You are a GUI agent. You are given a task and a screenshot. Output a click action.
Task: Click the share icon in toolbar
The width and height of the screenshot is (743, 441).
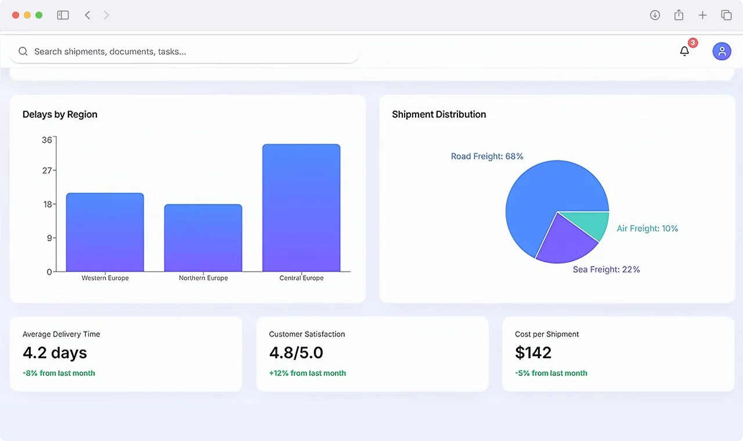point(679,15)
